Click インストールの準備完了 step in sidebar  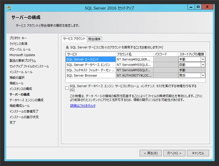pyautogui.click(x=24, y=111)
